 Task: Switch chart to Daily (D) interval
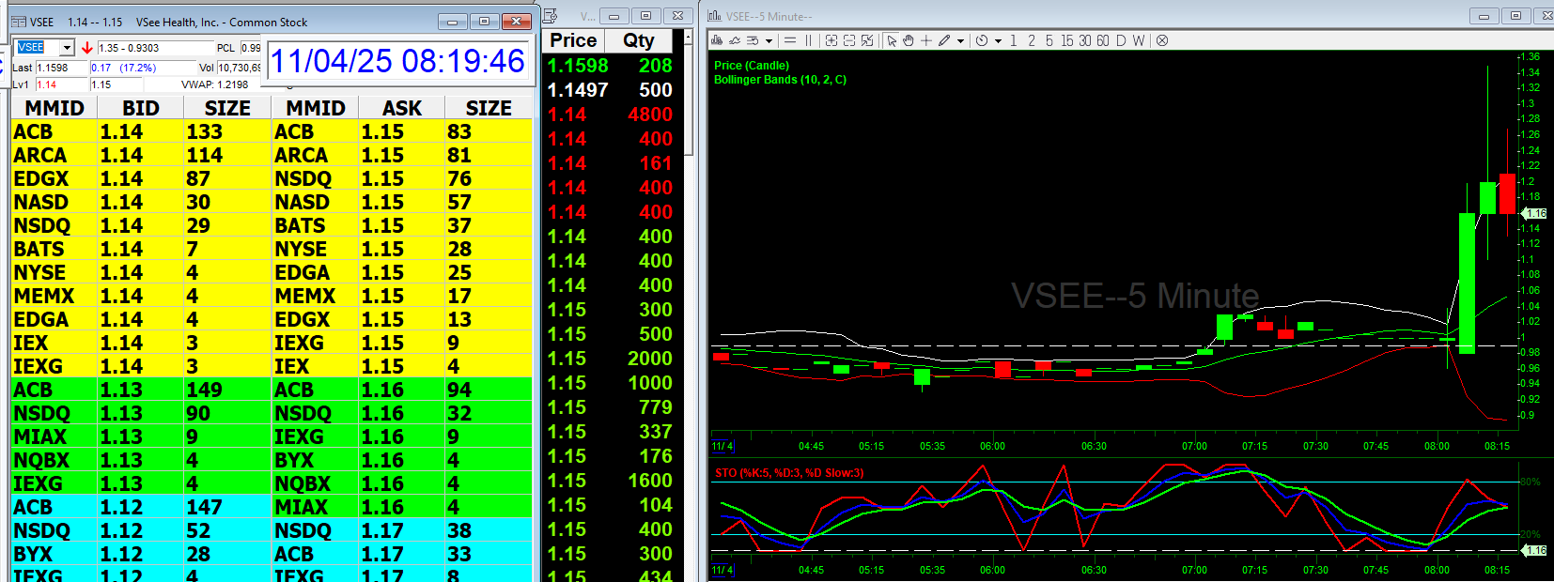click(1121, 40)
